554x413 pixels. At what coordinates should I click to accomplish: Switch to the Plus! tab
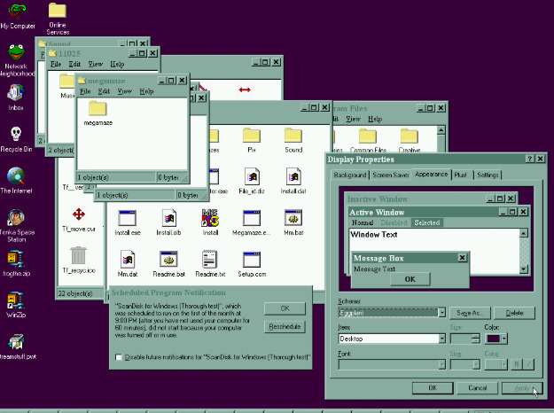click(x=461, y=175)
